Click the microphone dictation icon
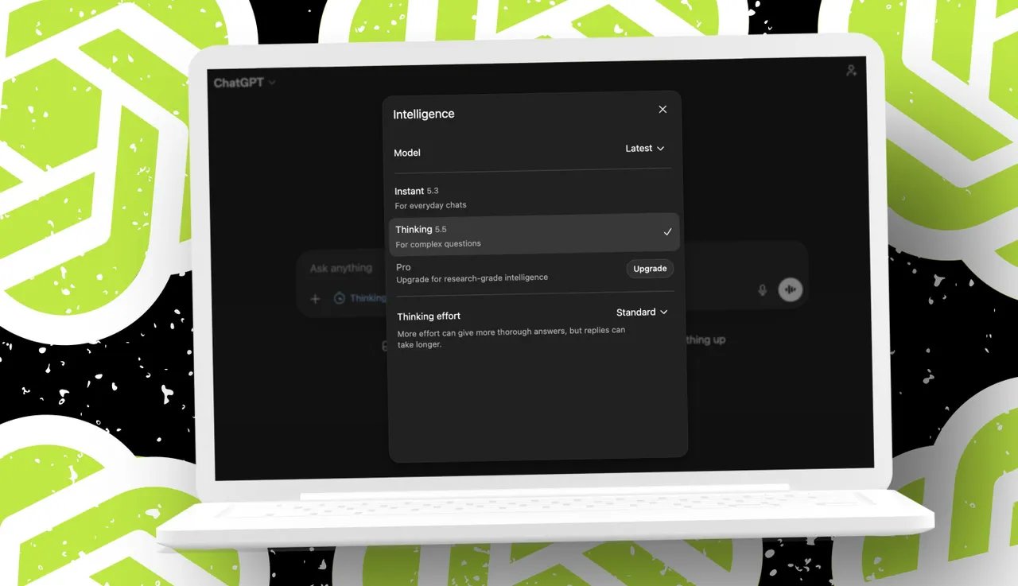The width and height of the screenshot is (1018, 586). 762,290
